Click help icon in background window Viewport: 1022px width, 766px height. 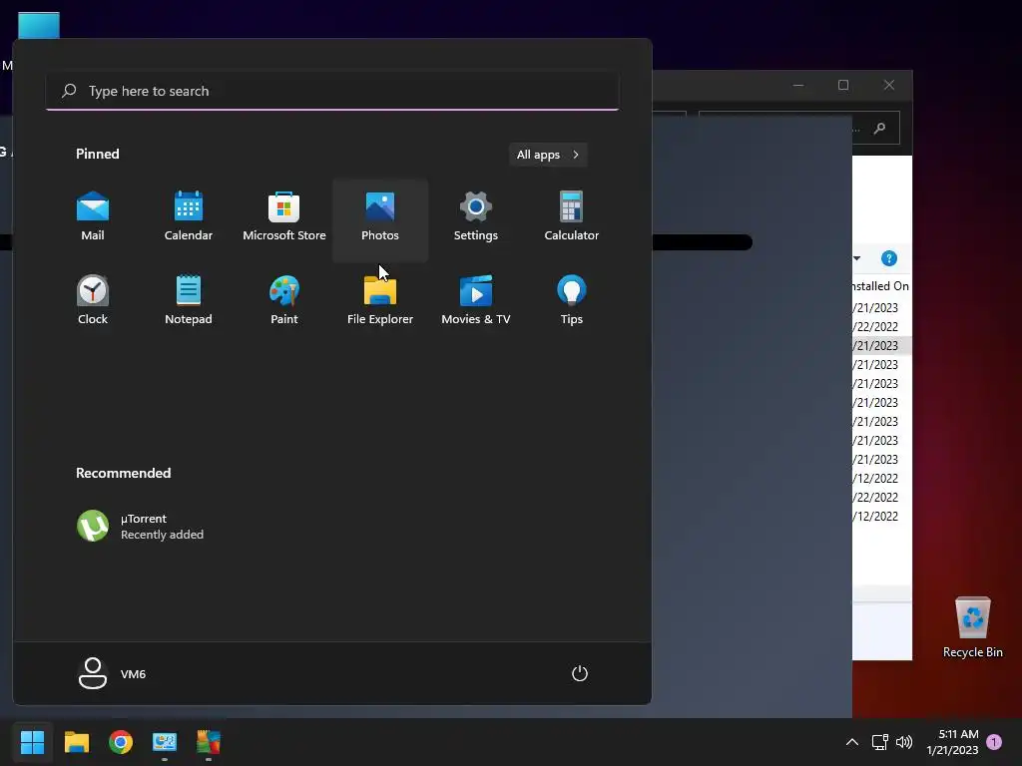[889, 258]
